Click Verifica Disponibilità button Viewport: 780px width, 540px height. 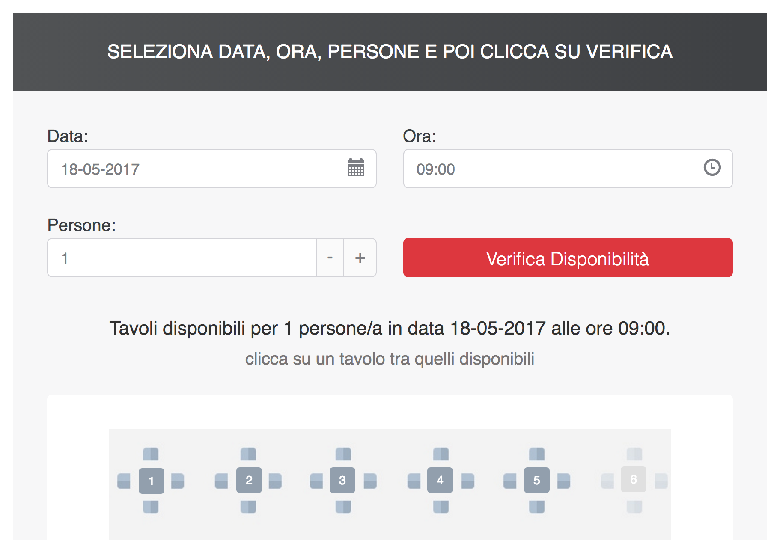[568, 258]
